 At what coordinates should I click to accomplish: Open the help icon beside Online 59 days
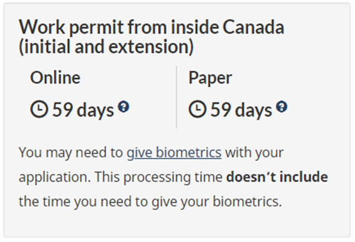pos(124,107)
